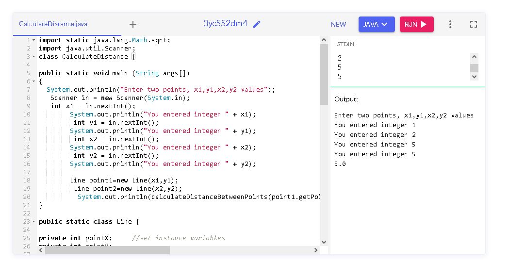Click the editor horizontal scroll right arrow

[316, 250]
